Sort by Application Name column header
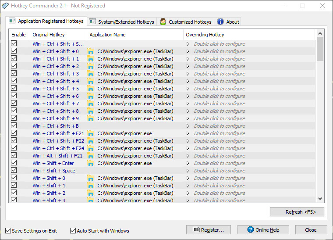333x240 pixels. 135,35
